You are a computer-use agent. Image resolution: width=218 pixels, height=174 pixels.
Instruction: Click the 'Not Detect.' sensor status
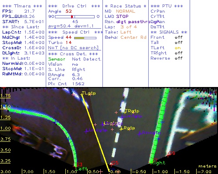tap(87, 59)
